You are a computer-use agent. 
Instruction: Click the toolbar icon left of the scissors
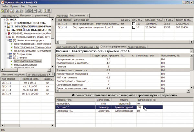31,11
